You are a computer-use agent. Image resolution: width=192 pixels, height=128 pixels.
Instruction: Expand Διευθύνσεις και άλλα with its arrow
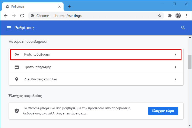point(176,79)
